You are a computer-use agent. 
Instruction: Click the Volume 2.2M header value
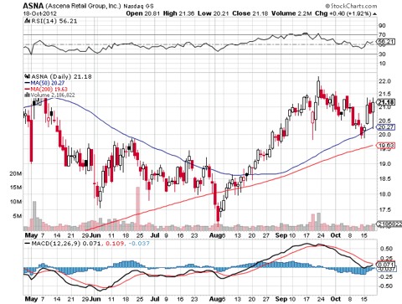click(x=291, y=13)
